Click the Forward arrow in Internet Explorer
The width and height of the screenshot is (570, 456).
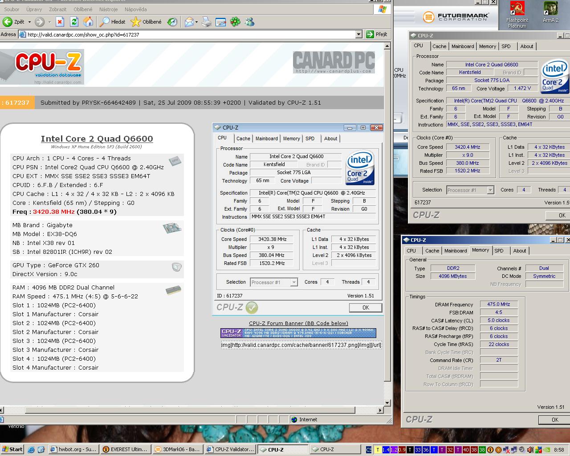coord(40,21)
